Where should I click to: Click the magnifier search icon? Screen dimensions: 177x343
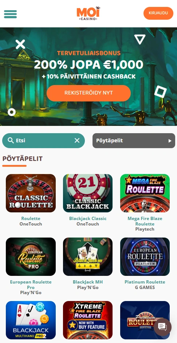[11, 140]
